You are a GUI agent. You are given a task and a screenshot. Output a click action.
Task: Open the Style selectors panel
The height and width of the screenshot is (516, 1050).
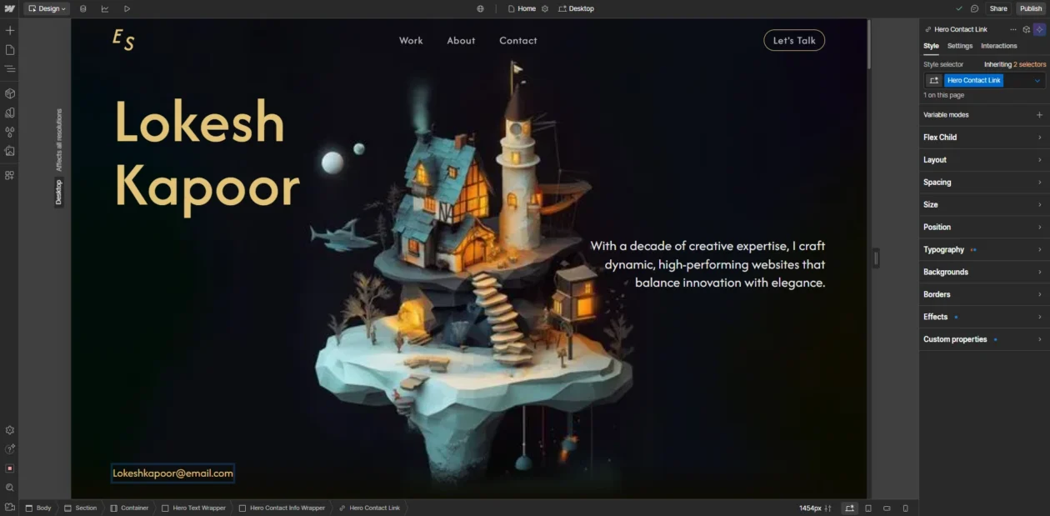10,132
